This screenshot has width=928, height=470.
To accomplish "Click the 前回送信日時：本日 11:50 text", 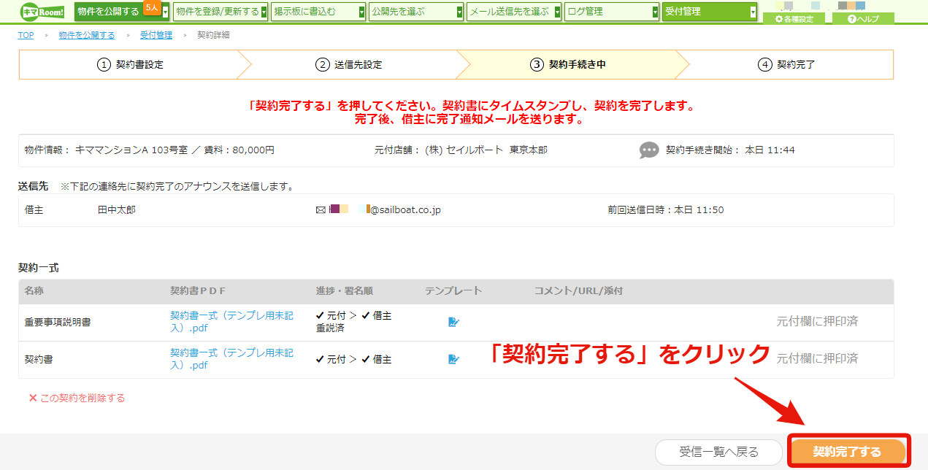I will pyautogui.click(x=666, y=210).
